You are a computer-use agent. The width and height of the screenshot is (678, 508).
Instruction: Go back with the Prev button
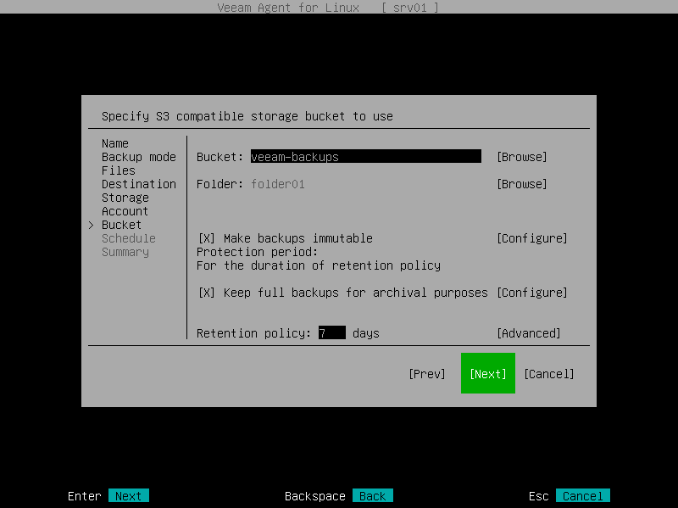427,373
